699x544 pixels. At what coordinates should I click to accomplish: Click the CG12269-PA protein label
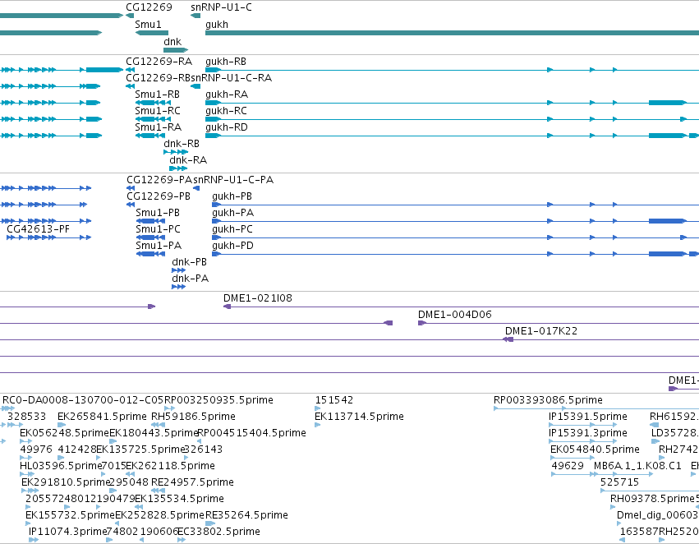[x=159, y=180]
